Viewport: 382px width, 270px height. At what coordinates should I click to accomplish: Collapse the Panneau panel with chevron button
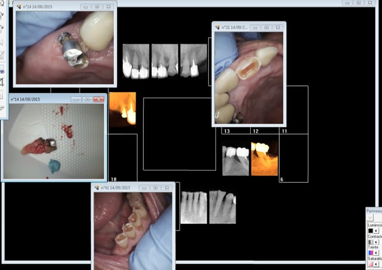[x=370, y=218]
